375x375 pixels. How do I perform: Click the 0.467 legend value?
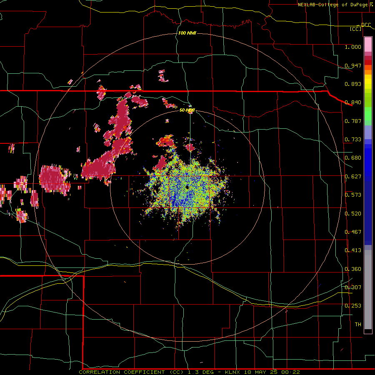point(353,232)
